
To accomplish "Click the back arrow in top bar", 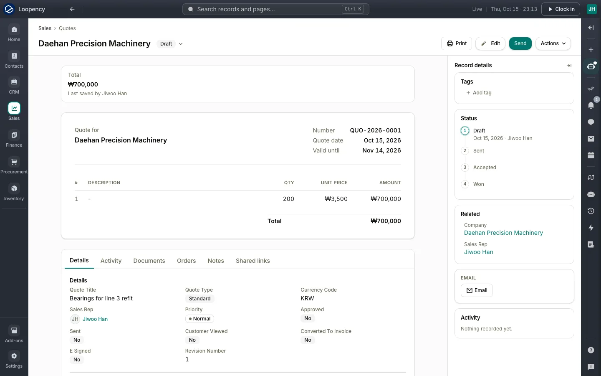I will pos(72,9).
